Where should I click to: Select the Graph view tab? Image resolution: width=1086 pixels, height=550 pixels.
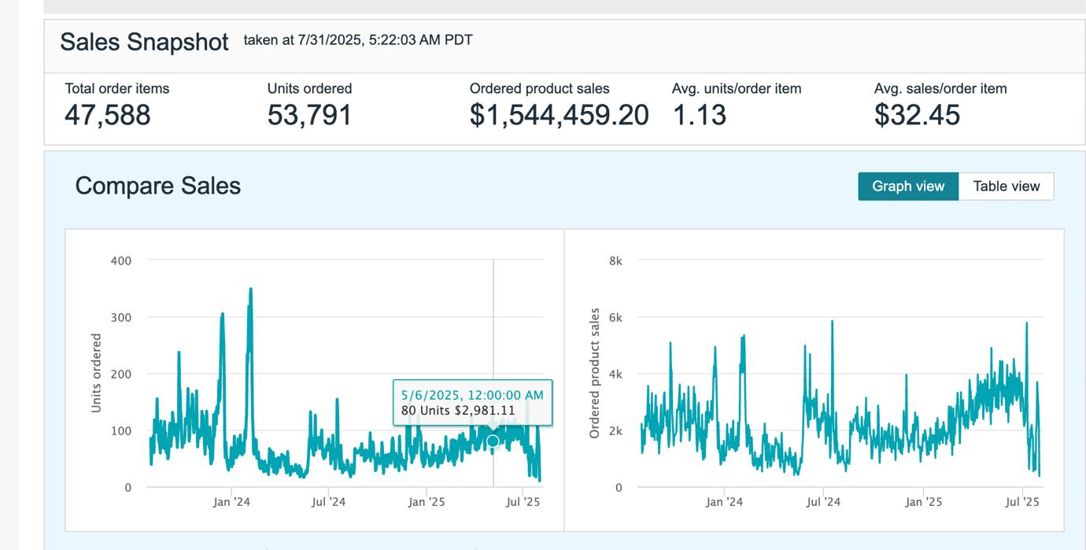click(x=907, y=186)
